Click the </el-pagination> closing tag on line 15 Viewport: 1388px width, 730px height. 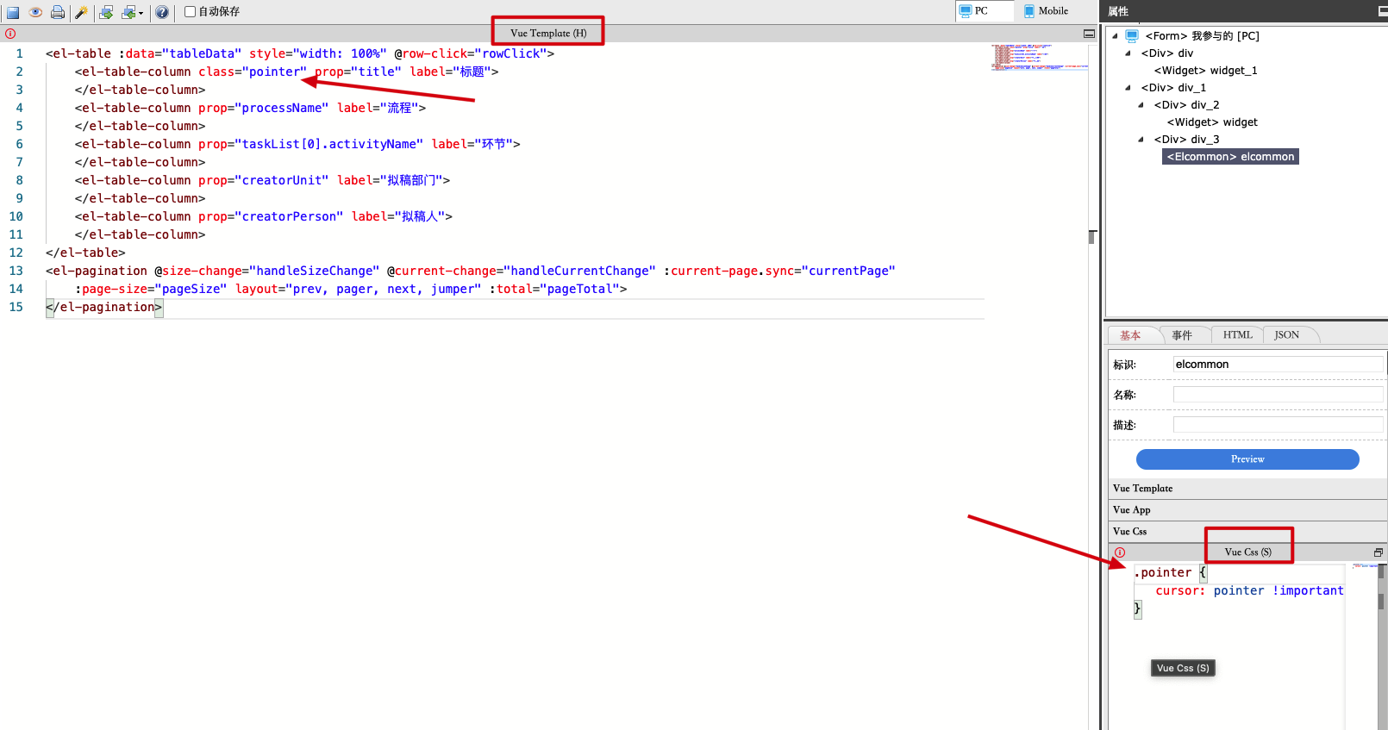pyautogui.click(x=104, y=307)
